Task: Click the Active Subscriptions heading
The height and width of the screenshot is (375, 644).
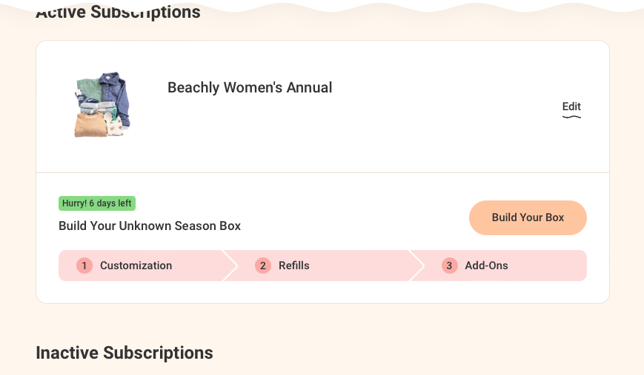Action: [118, 13]
